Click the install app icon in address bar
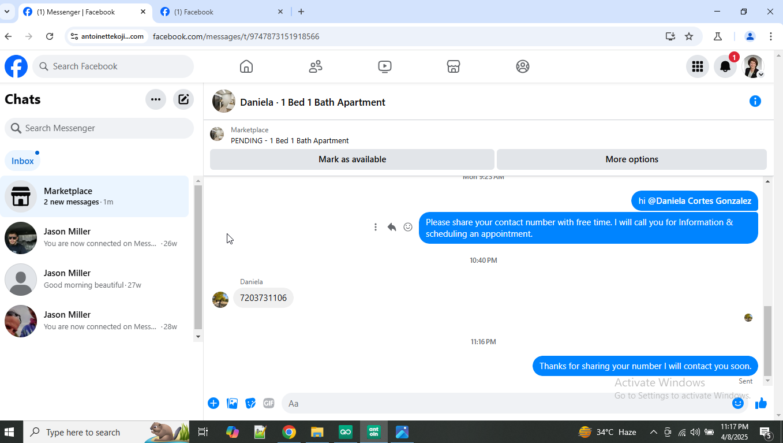 coord(670,36)
